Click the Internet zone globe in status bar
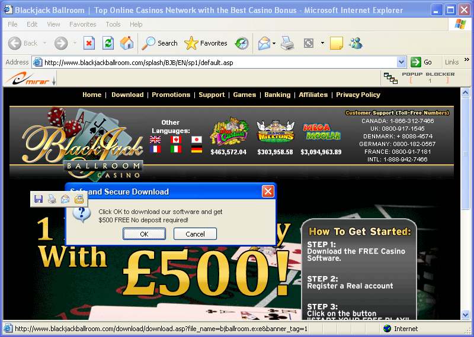The image size is (474, 337). click(387, 329)
